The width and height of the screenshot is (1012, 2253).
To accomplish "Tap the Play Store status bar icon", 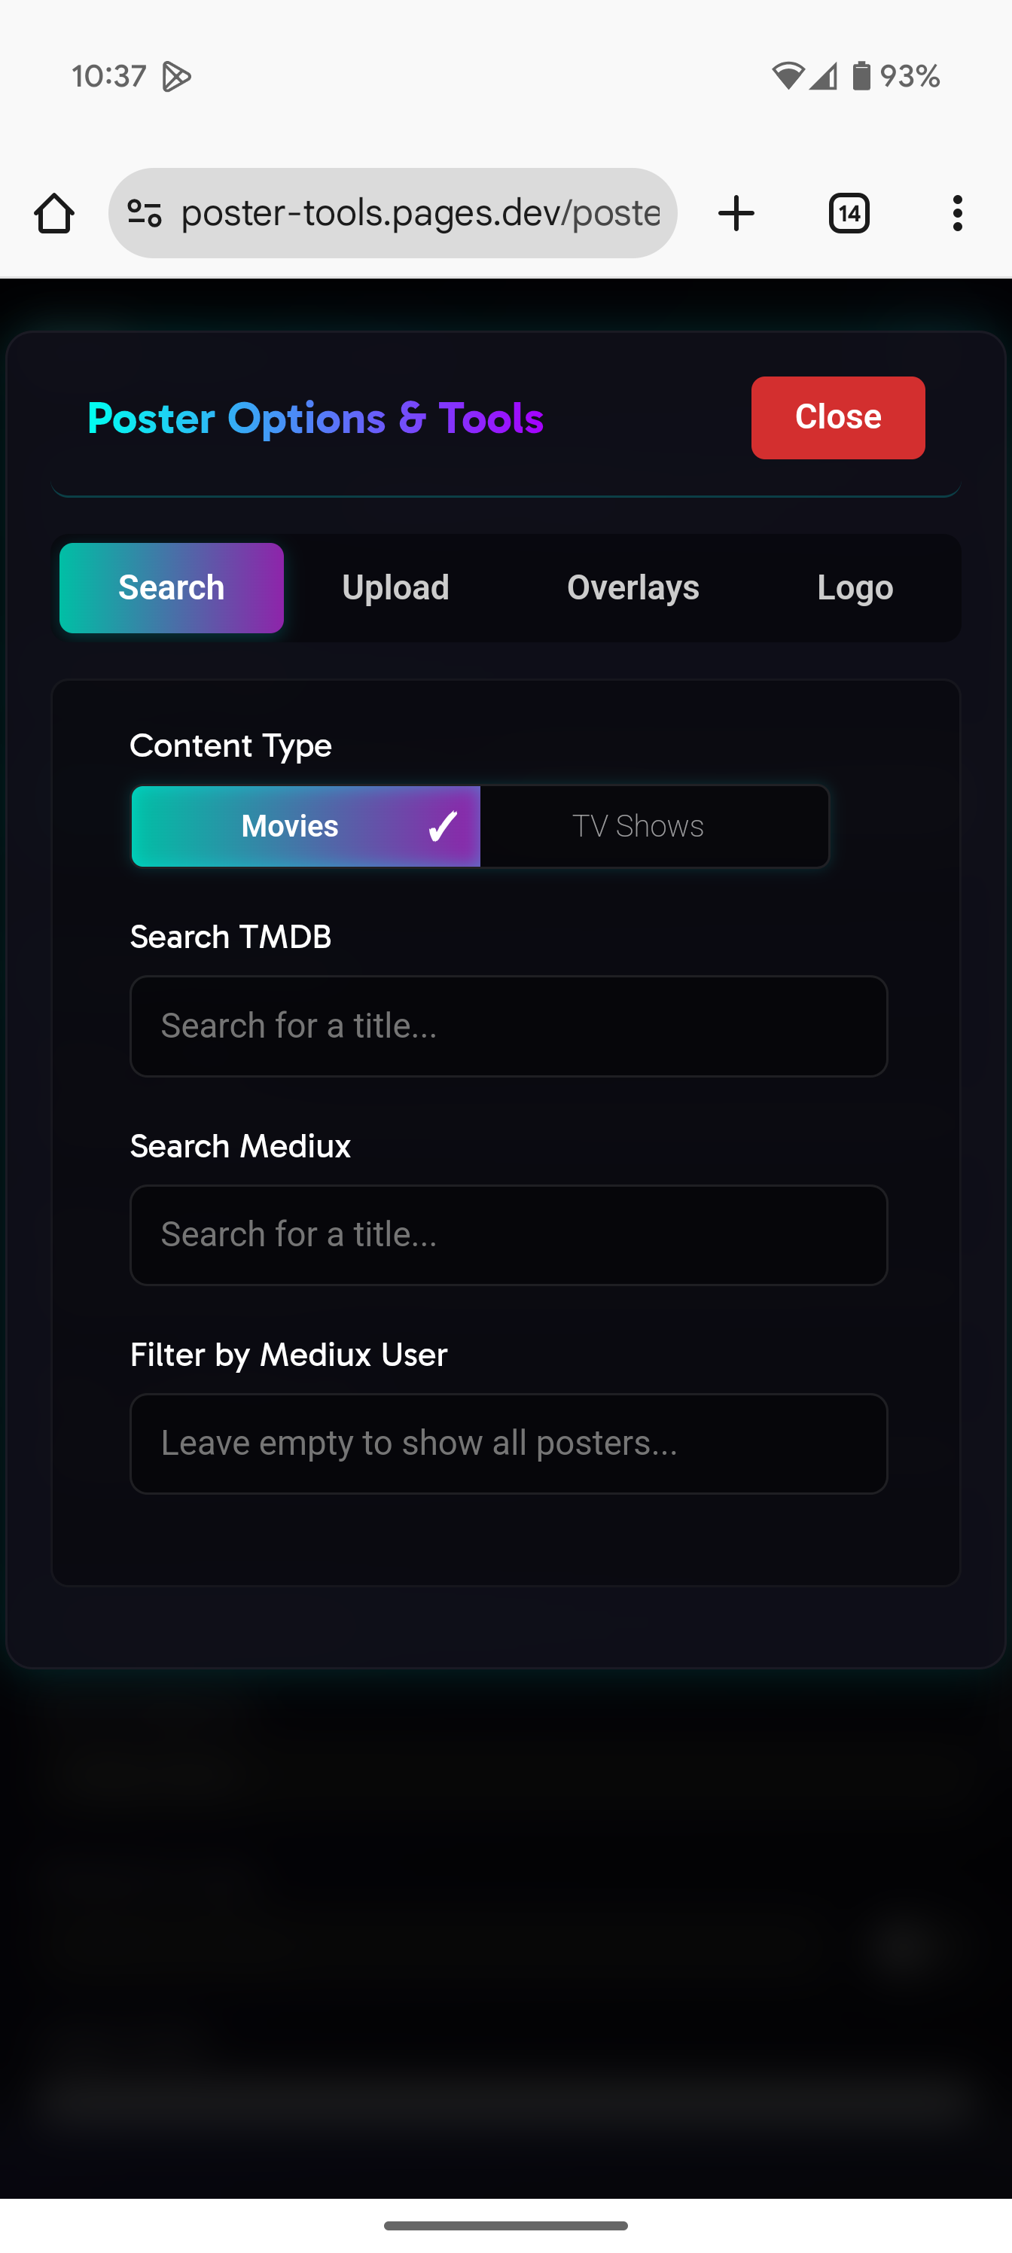I will pyautogui.click(x=175, y=77).
